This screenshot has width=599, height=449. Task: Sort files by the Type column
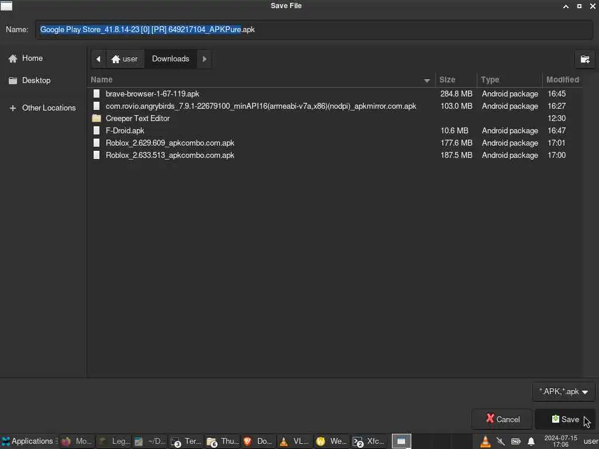510,80
